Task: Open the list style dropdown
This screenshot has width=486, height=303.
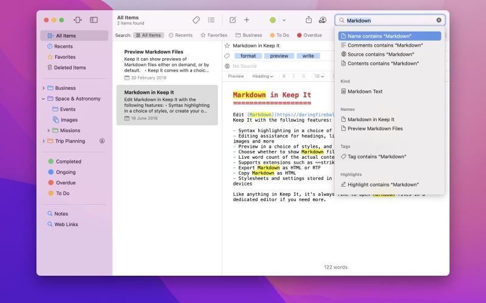Action: [320, 76]
